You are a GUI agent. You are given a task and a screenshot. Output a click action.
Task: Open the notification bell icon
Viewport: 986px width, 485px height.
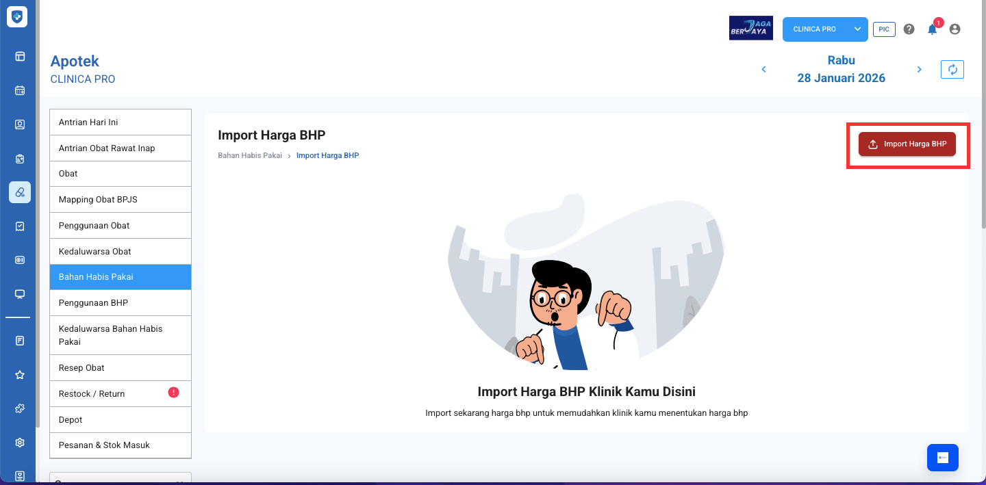pyautogui.click(x=932, y=29)
